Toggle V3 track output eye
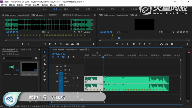Screen dimensions: 192x108 click(69, 66)
